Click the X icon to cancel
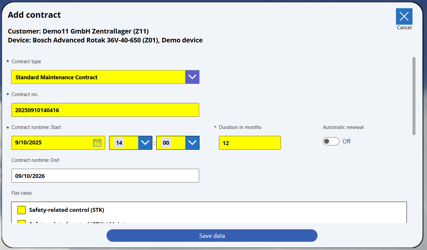The image size is (427, 250). click(404, 16)
